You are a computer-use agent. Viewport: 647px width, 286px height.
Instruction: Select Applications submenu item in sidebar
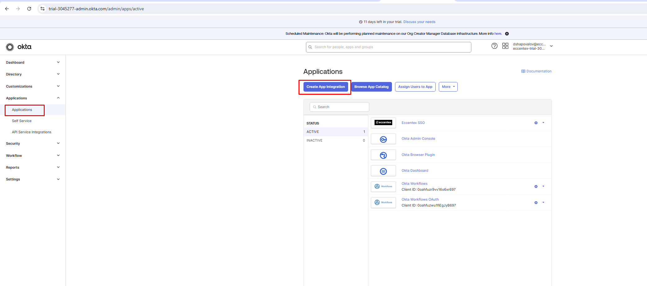point(22,110)
